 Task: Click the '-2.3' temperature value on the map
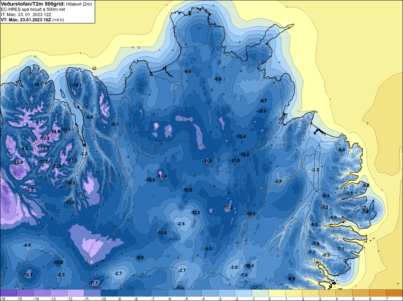84,154
